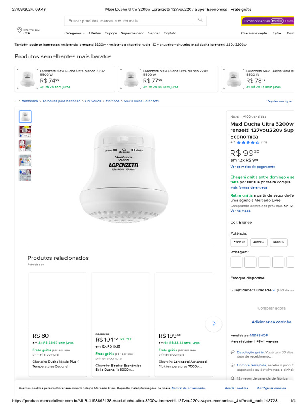This screenshot has height=410, width=308.
Task: Click the Compra Garantida shield icon
Action: click(233, 365)
